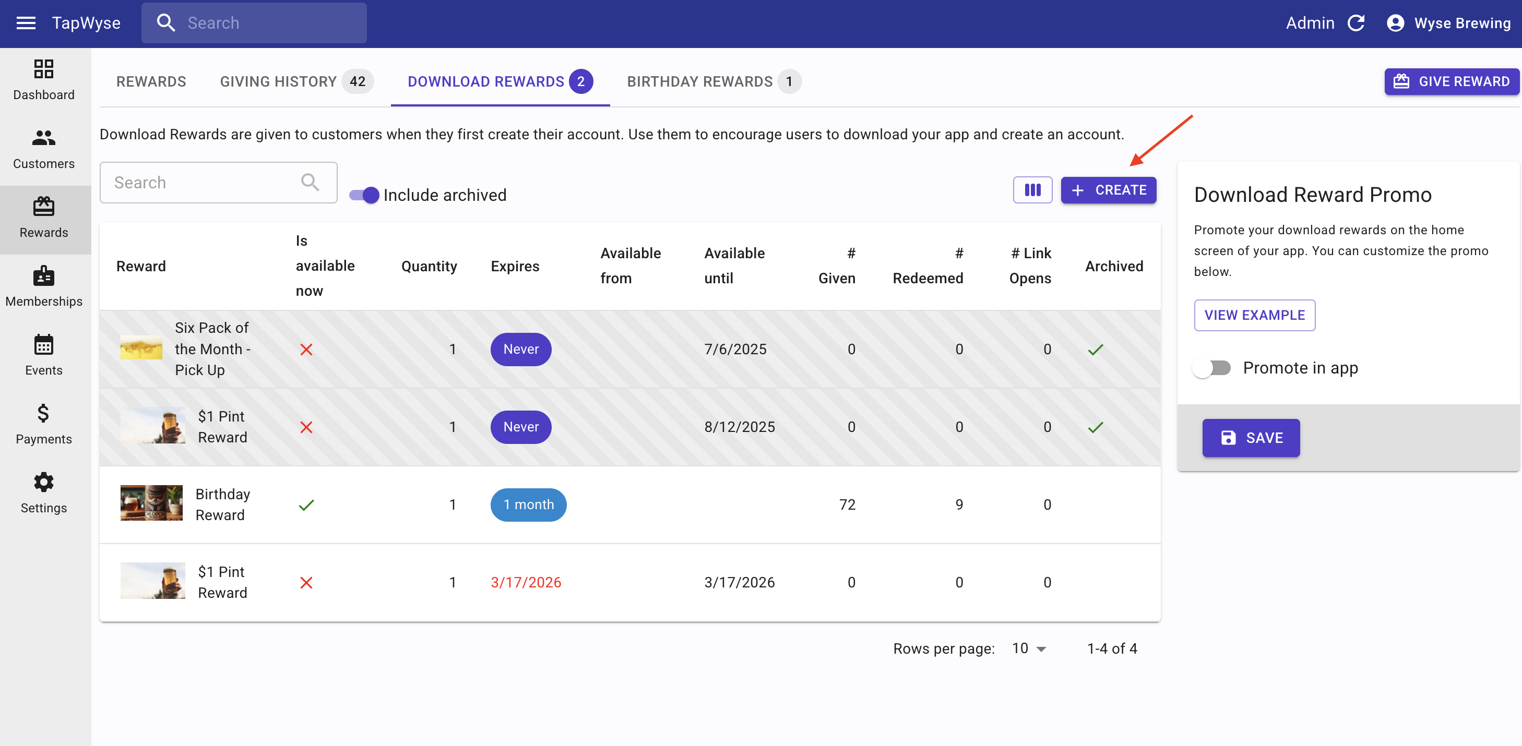
Task: Click the View Example button
Action: 1254,315
